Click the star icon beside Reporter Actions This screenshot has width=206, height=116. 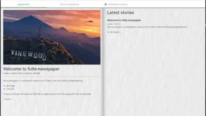click(x=106, y=4)
